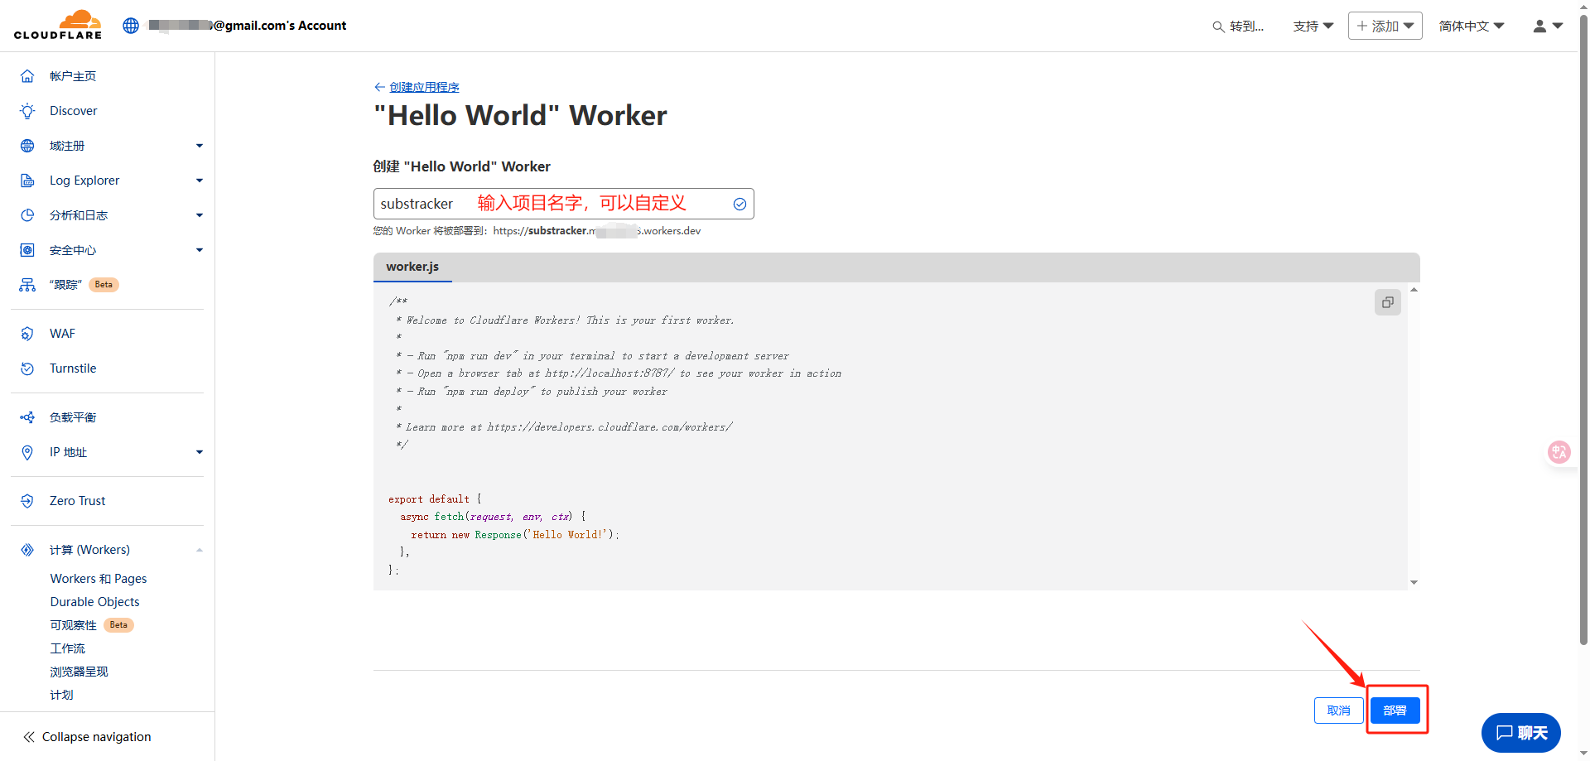Open the 添加 add dropdown button
Screen dimensions: 1590x761
[1385, 26]
